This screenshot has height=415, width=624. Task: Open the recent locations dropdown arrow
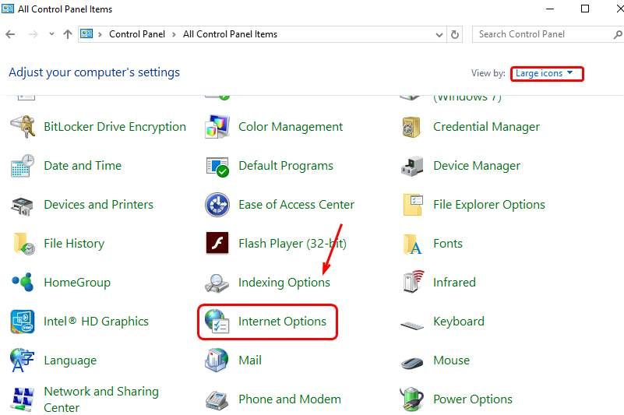(x=51, y=33)
